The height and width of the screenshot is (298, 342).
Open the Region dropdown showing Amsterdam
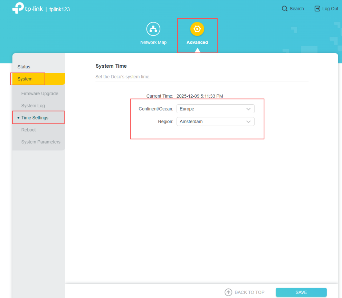[x=215, y=122]
